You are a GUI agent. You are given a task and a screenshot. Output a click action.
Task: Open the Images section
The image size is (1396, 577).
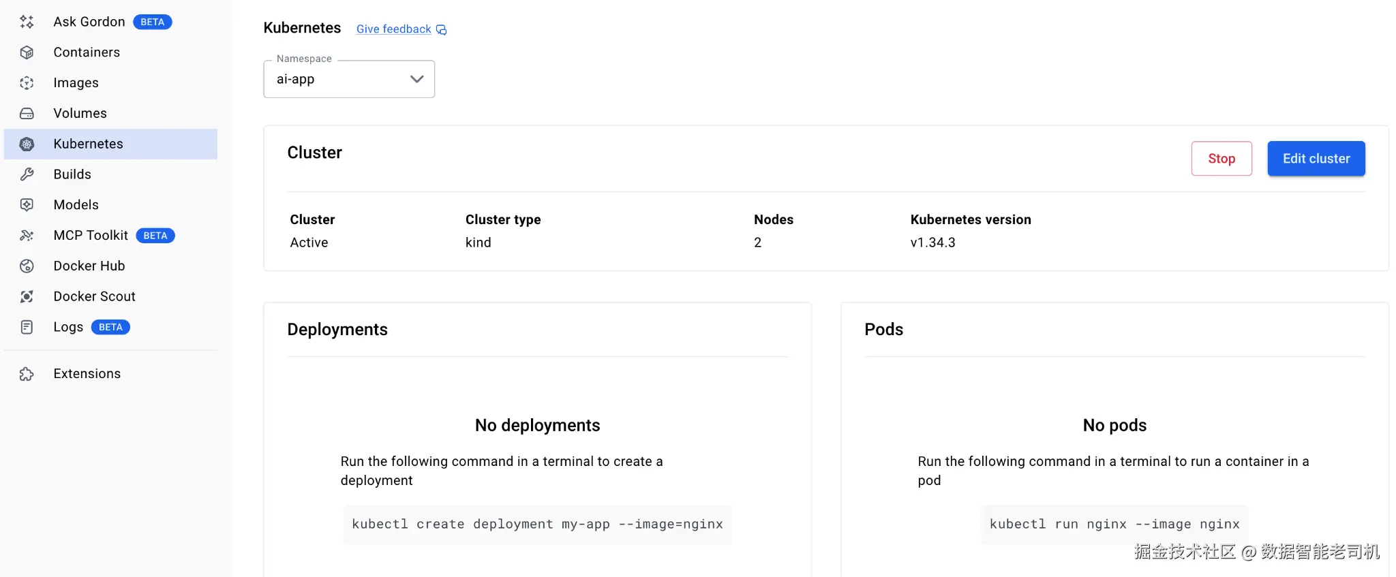click(x=110, y=83)
